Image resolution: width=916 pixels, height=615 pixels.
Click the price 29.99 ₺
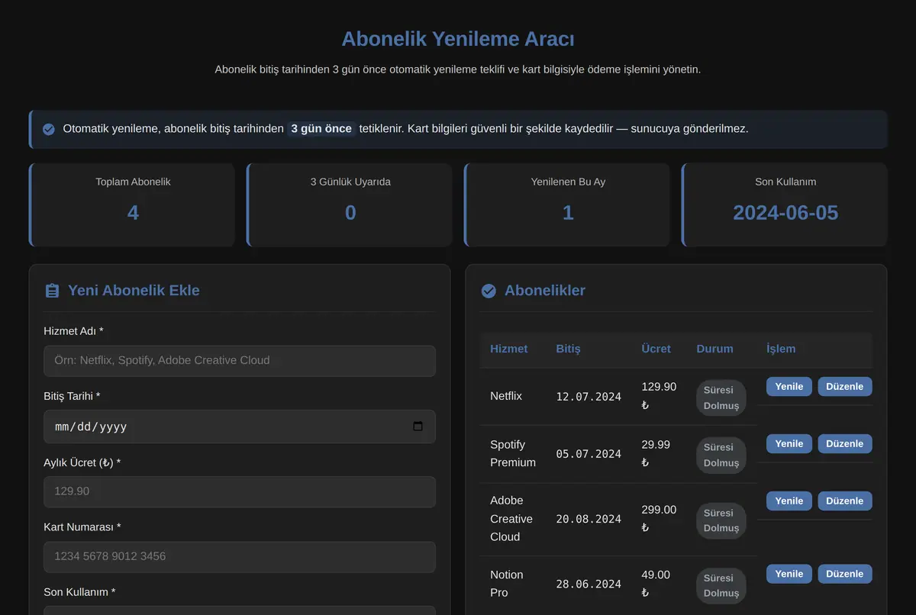(656, 453)
